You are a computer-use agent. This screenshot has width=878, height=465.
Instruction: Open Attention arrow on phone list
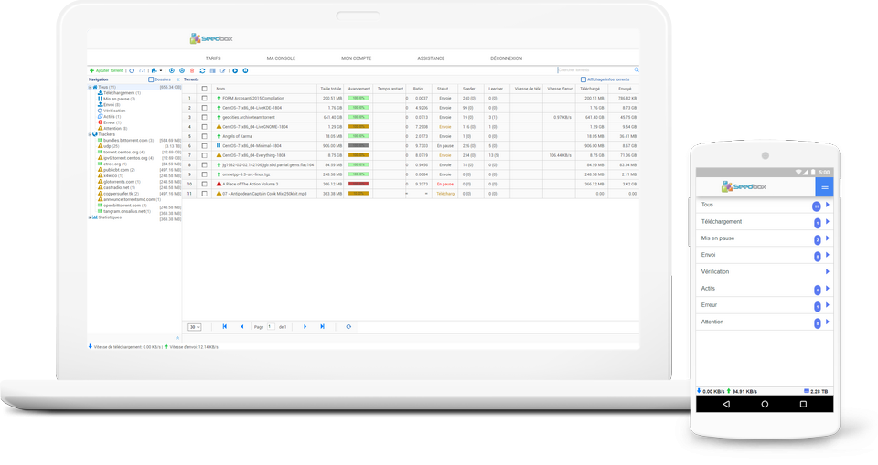828,322
